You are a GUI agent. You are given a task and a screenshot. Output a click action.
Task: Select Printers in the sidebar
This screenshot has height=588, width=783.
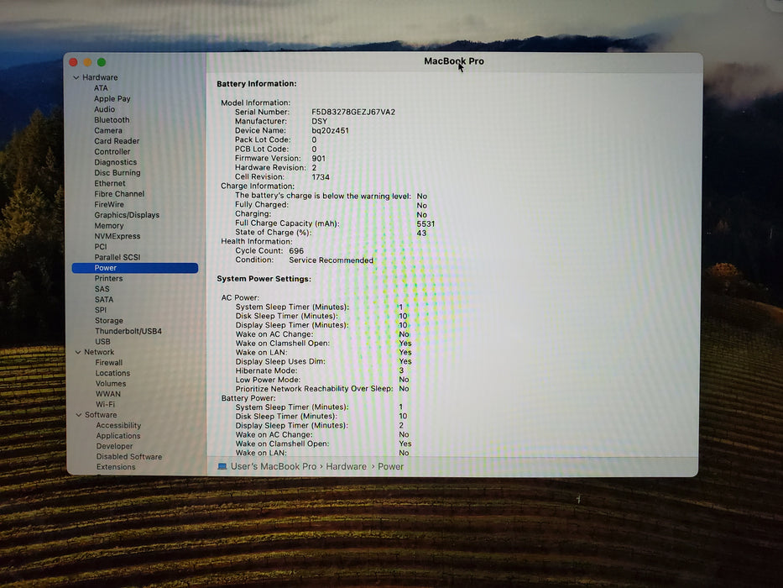click(x=109, y=279)
